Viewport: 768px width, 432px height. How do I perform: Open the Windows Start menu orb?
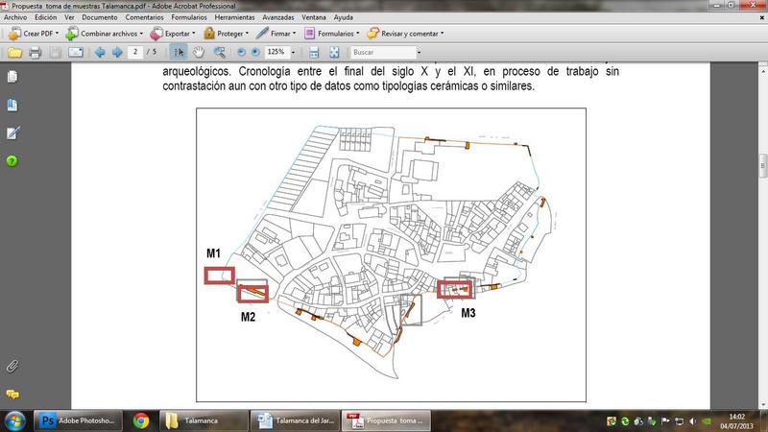coord(14,421)
